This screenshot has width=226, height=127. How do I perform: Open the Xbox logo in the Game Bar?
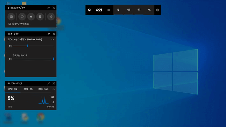pyautogui.click(x=90, y=10)
